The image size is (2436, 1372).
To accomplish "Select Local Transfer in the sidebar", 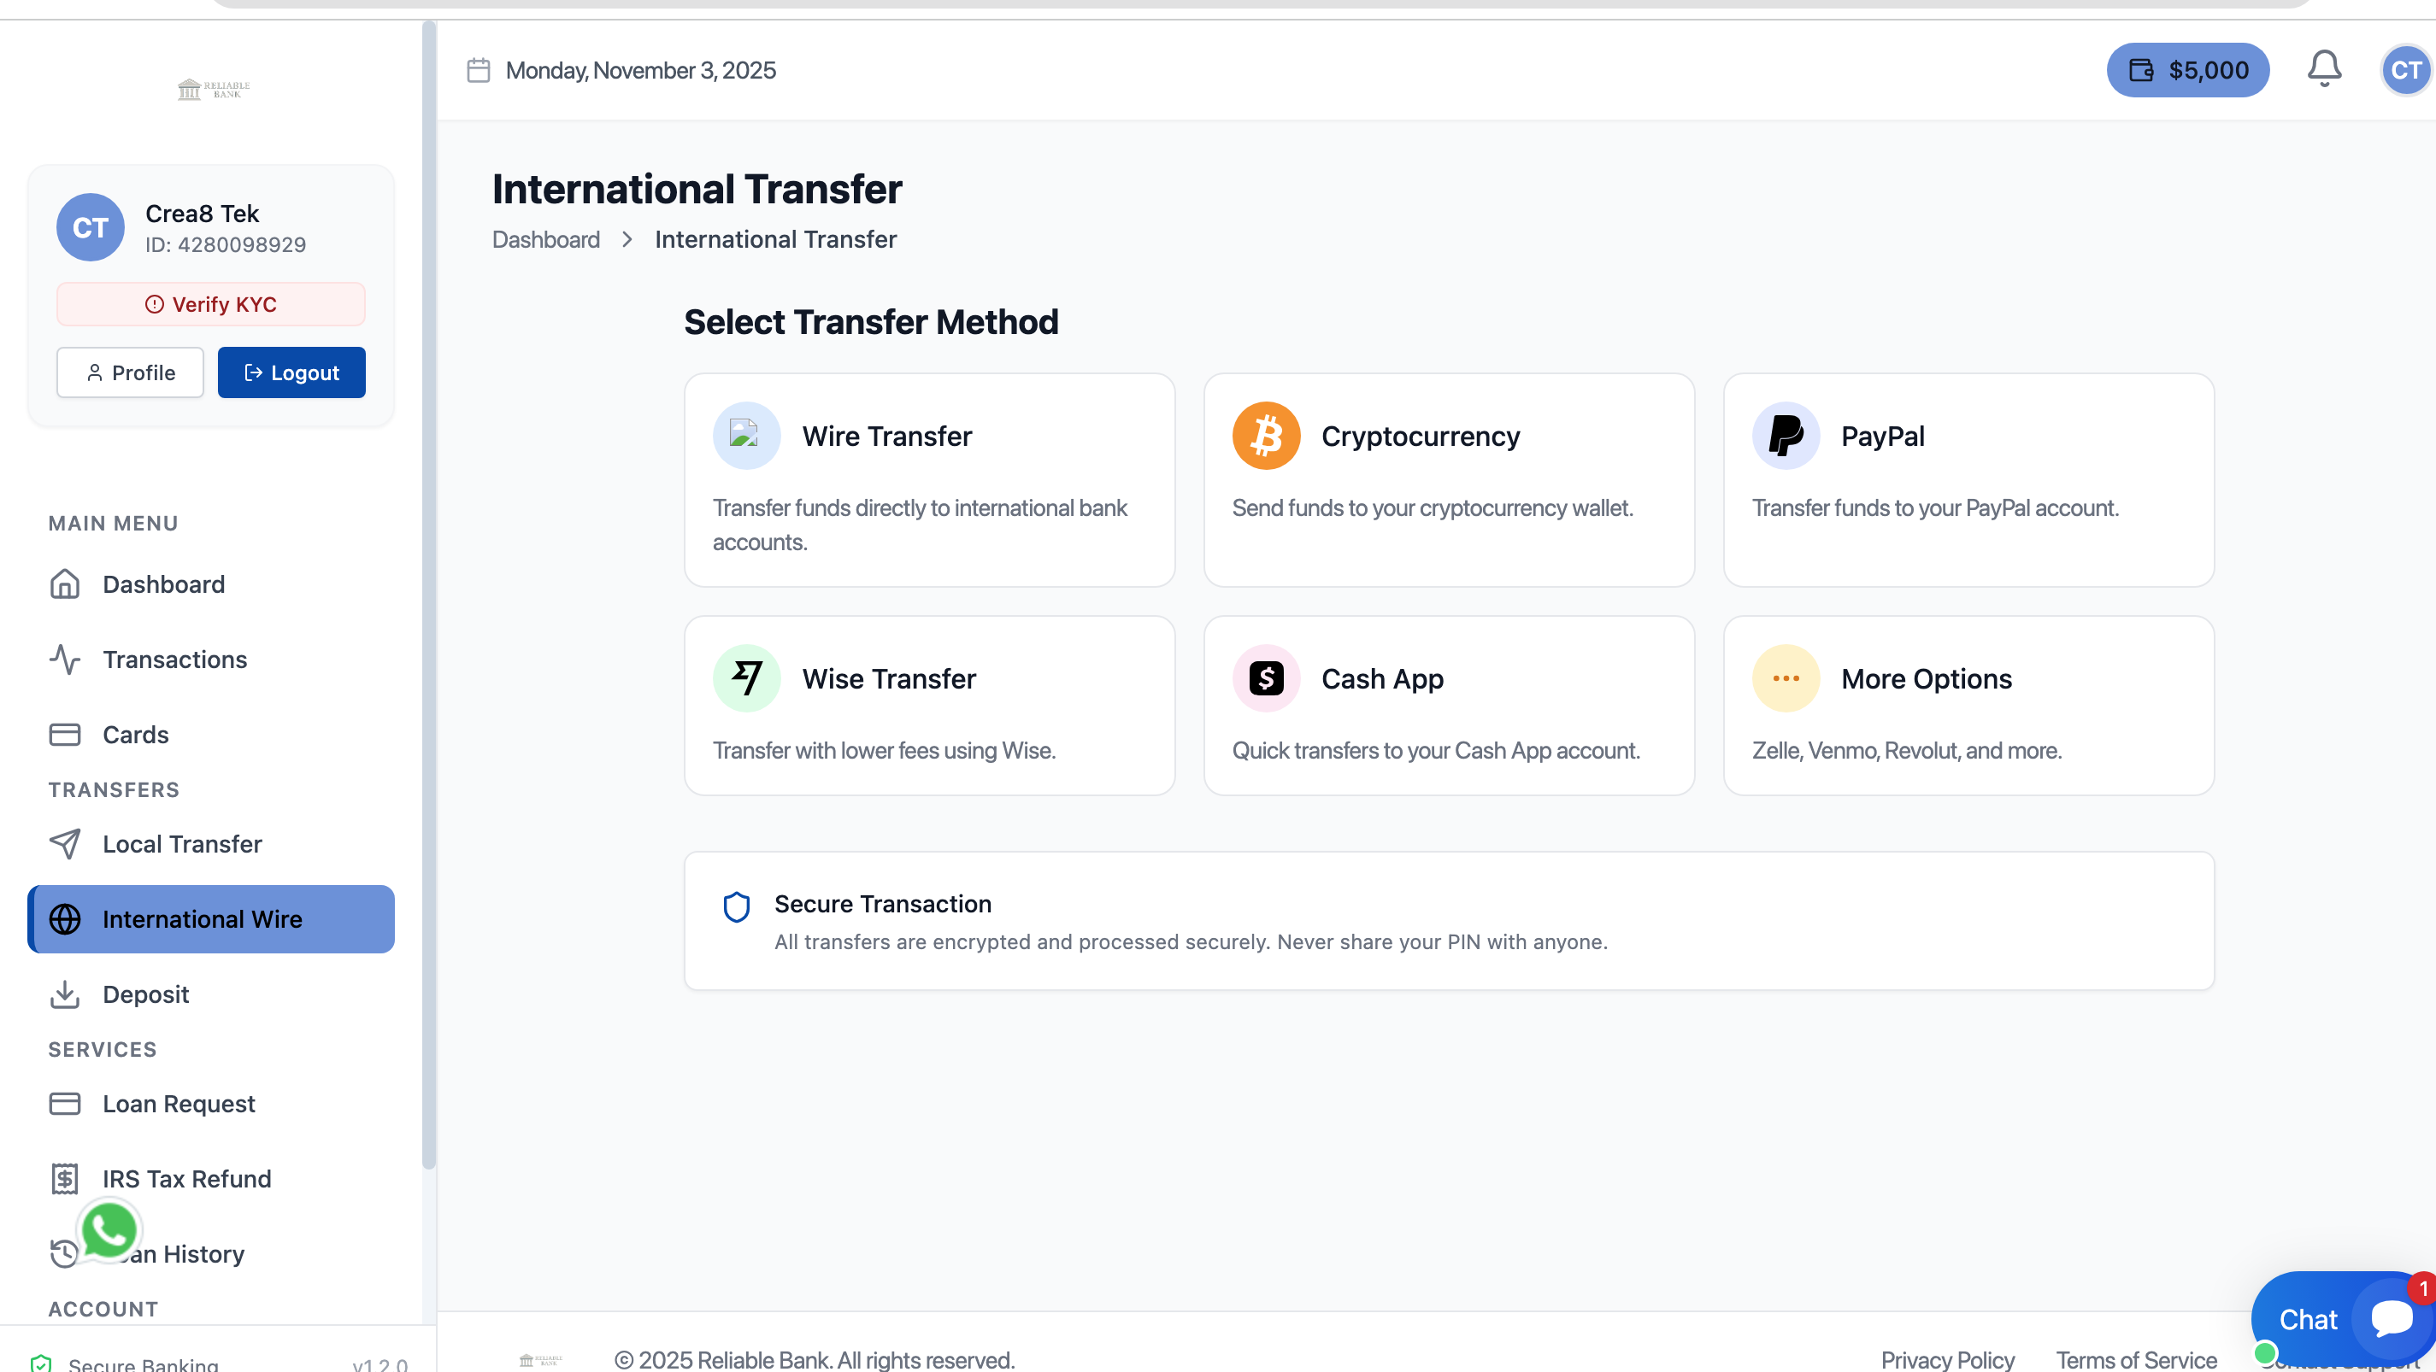I will (x=181, y=844).
